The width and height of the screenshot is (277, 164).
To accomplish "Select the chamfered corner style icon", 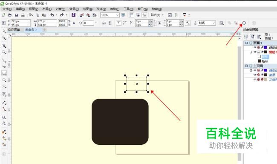I will click(x=131, y=23).
